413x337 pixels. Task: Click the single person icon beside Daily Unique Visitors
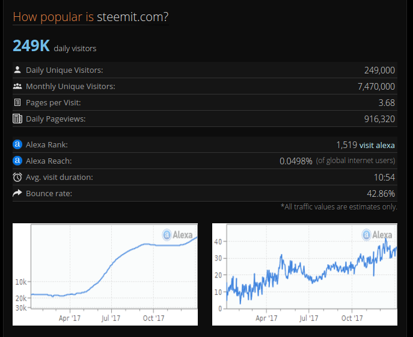coord(17,70)
